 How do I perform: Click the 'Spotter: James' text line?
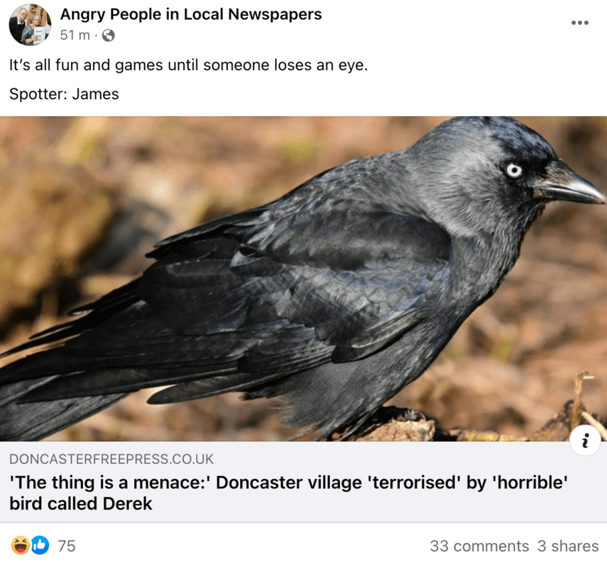click(x=64, y=94)
